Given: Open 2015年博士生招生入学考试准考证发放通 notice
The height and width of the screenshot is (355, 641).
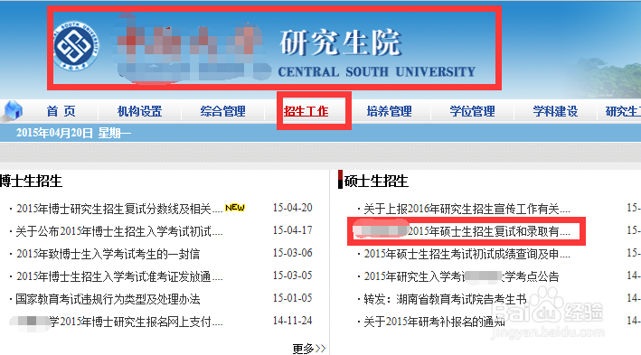Looking at the screenshot, I should click(x=119, y=276).
